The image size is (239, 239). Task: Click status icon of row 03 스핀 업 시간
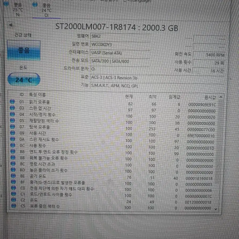pyautogui.click(x=12, y=108)
